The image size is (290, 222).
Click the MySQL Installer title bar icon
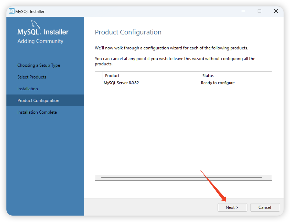click(12, 11)
